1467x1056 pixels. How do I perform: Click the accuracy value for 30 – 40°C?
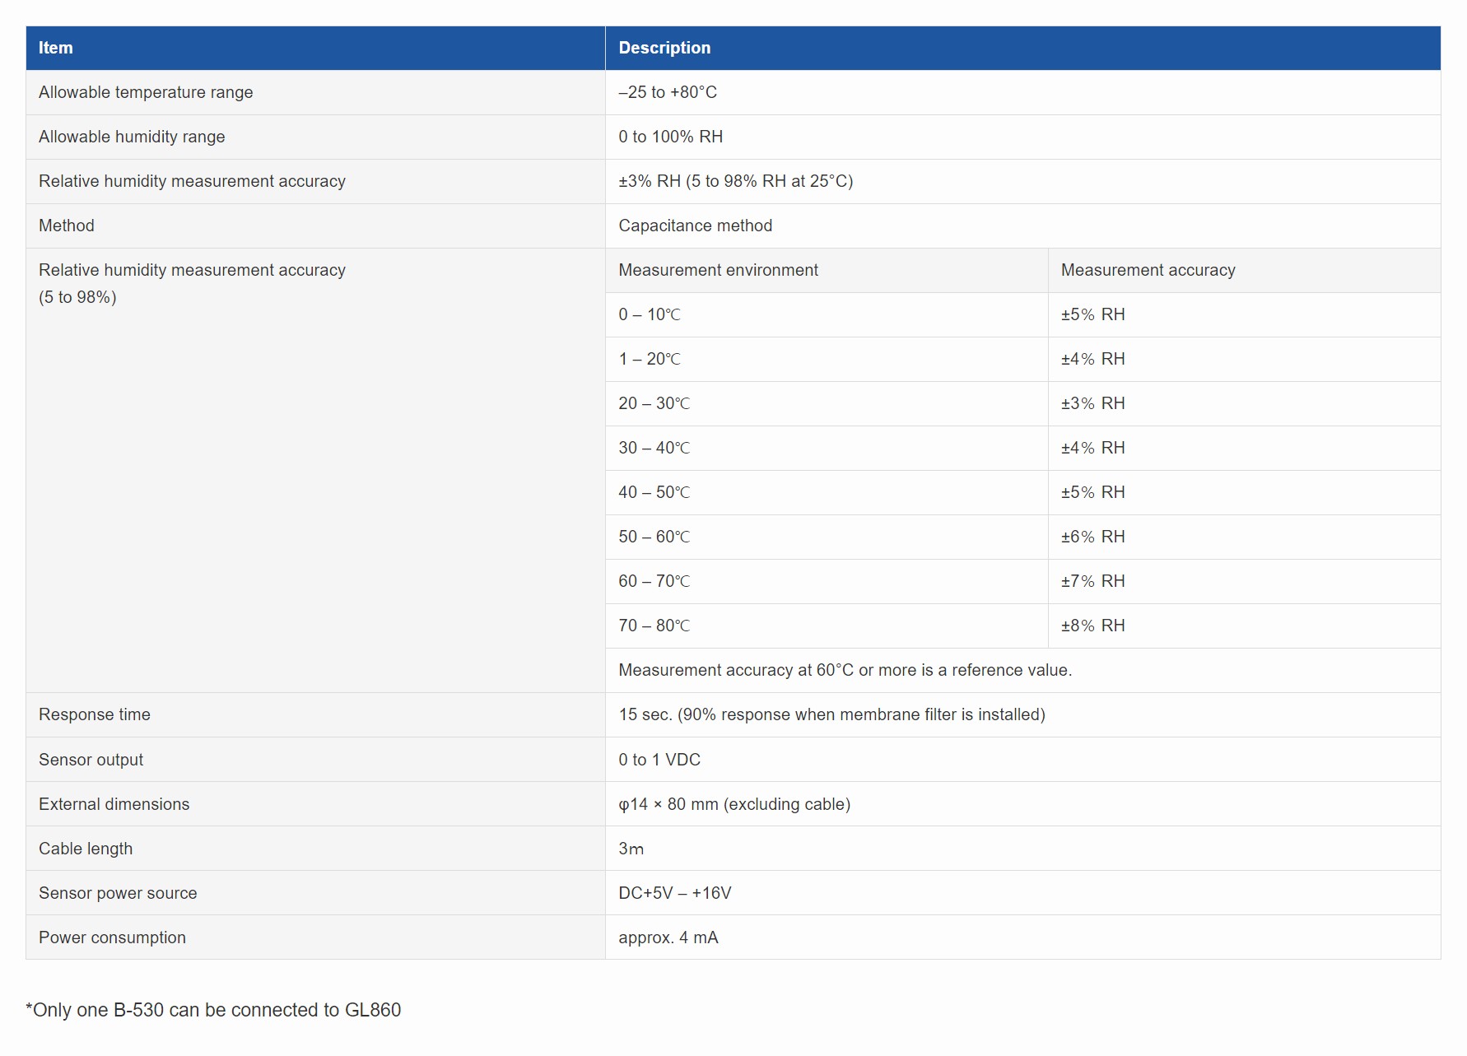tap(1244, 448)
